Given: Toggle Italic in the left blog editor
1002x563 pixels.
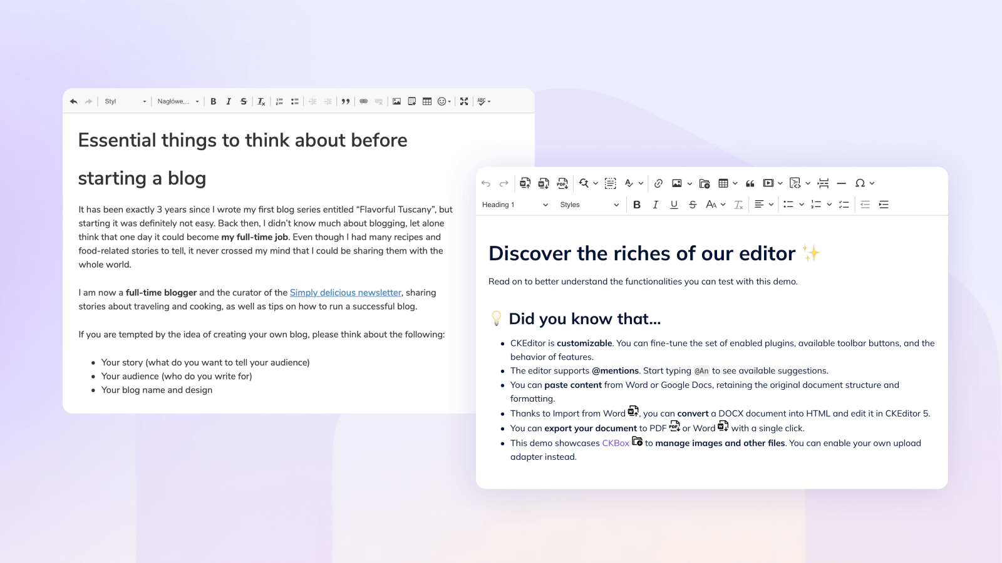Looking at the screenshot, I should pyautogui.click(x=229, y=101).
